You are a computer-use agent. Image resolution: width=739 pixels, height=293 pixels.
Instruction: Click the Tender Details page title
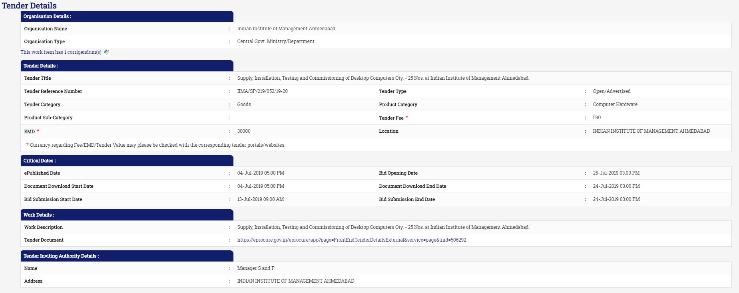[x=29, y=6]
